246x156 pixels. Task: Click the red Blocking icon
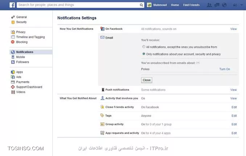point(13,42)
